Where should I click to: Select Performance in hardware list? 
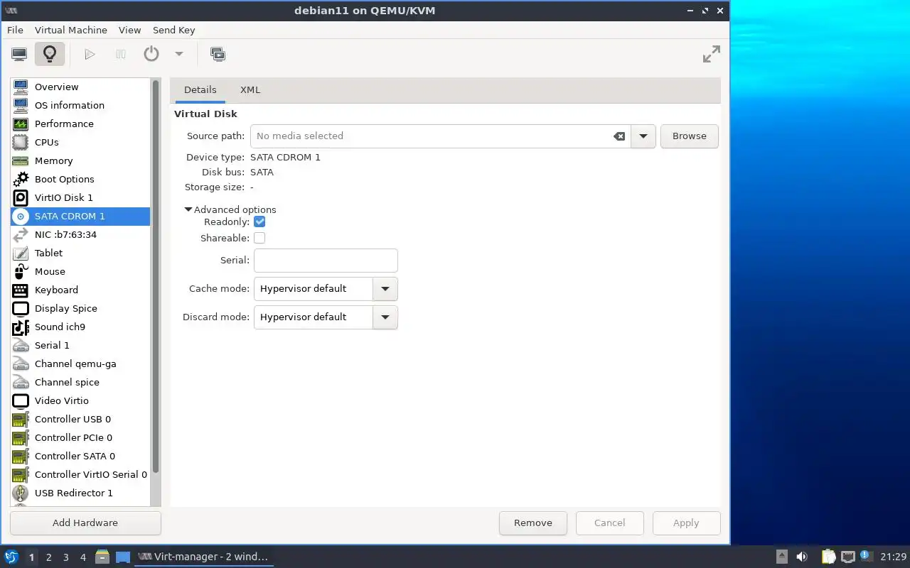[80, 124]
